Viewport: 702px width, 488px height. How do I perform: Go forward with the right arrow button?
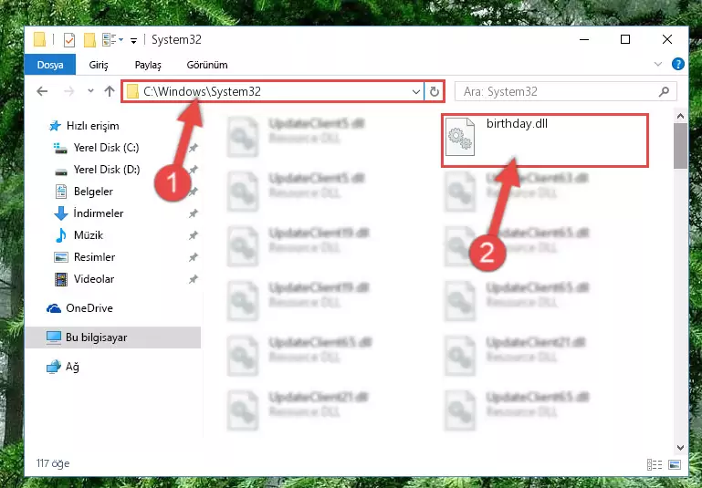point(69,91)
